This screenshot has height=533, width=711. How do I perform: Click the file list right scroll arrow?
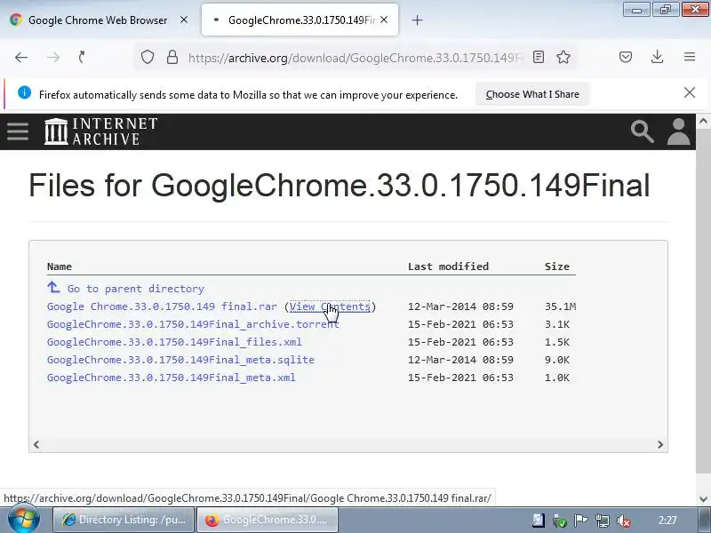pos(660,445)
